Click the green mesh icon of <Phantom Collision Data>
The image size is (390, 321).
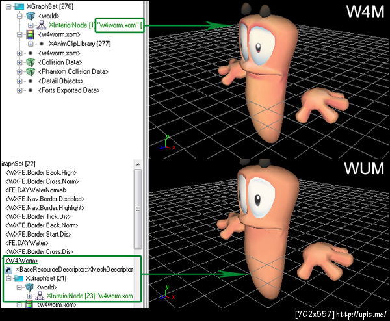point(31,72)
